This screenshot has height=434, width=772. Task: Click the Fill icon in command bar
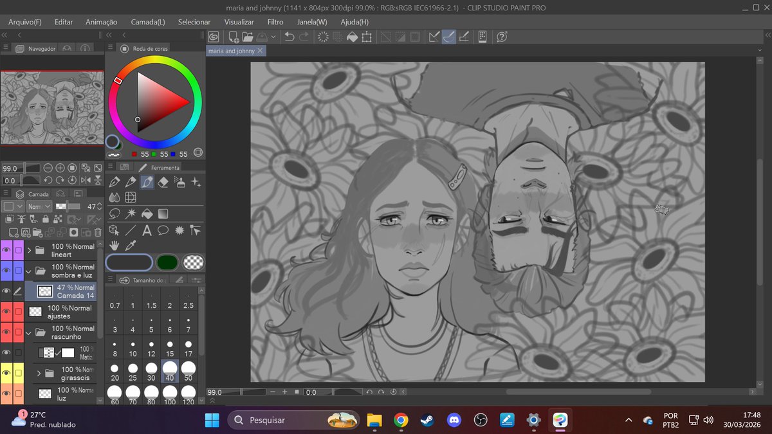[352, 37]
